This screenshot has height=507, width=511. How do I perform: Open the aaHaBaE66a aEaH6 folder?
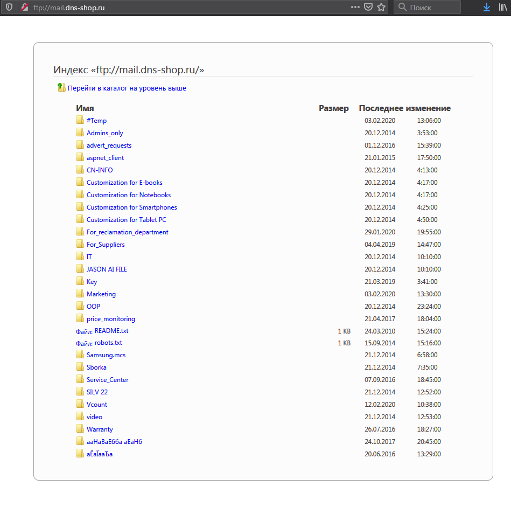tap(114, 441)
